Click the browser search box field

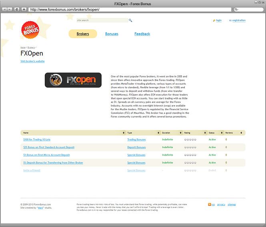[x=248, y=10]
